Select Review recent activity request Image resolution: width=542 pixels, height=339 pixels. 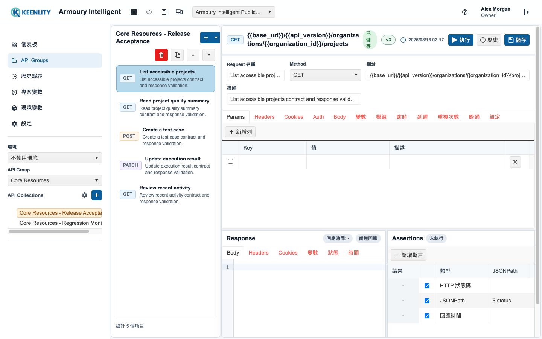(166, 194)
